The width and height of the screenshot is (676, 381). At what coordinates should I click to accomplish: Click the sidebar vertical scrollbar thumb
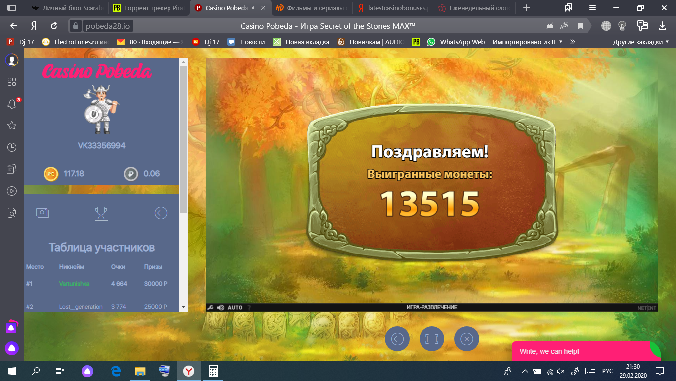pyautogui.click(x=183, y=139)
